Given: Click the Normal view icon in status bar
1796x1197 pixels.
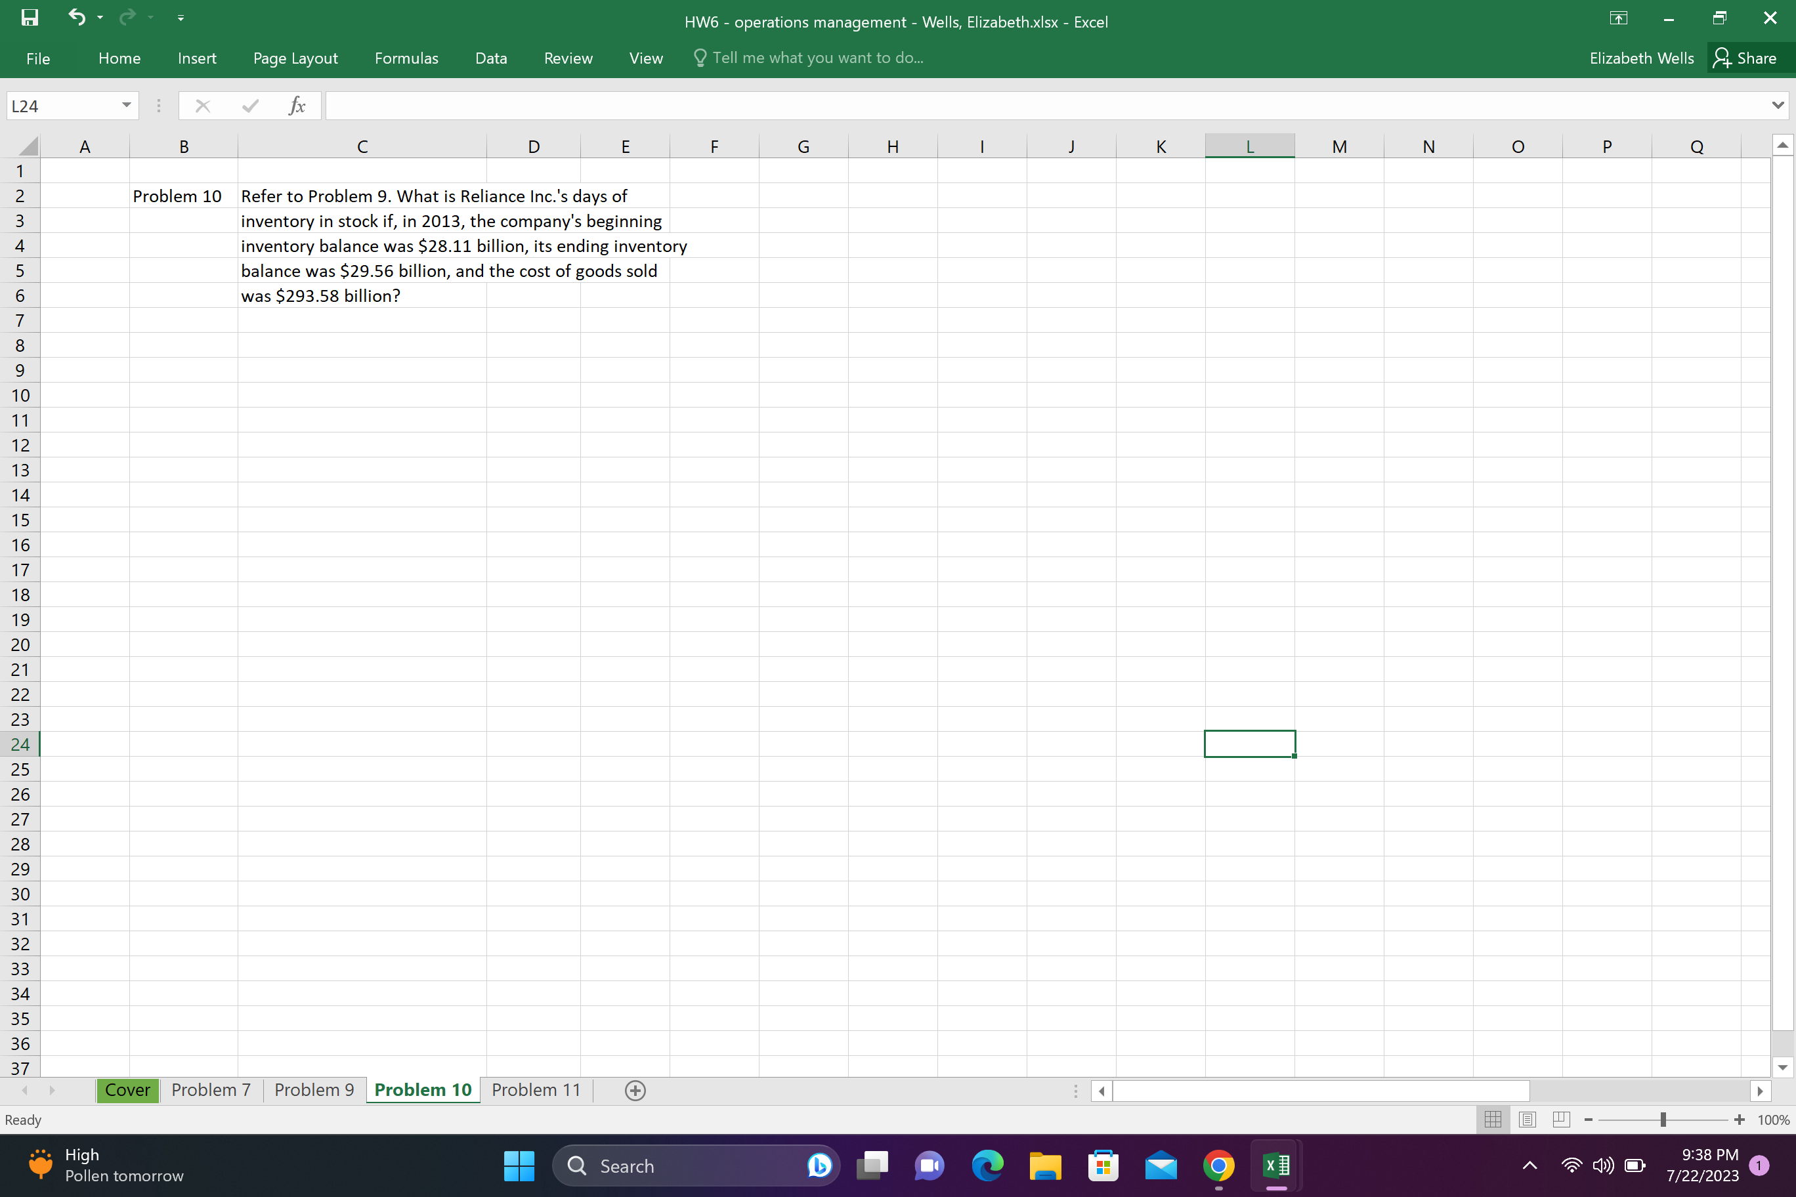Looking at the screenshot, I should click(x=1493, y=1119).
